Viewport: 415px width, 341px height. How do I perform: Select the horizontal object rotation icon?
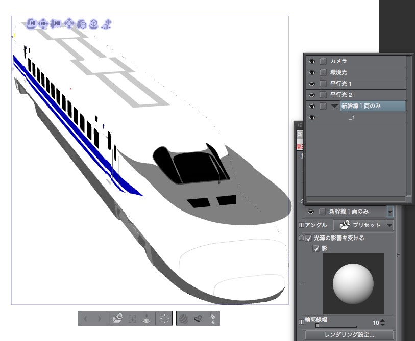coord(94,24)
